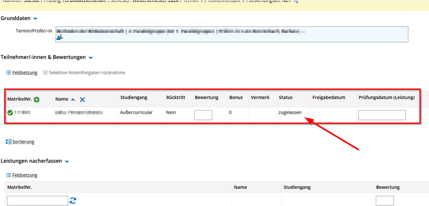Collapse Teilnehmer/-innen & Bewertungen section chevron
Viewport: 429px width, 206px height.
click(x=91, y=58)
